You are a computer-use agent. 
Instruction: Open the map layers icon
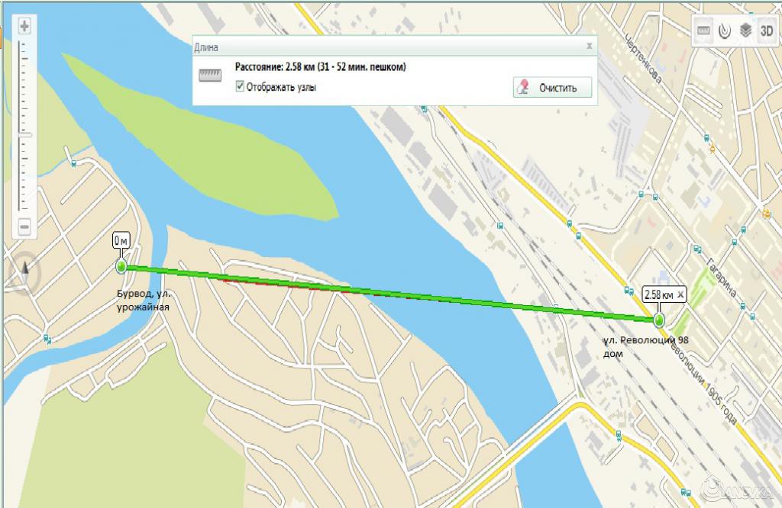pos(745,31)
